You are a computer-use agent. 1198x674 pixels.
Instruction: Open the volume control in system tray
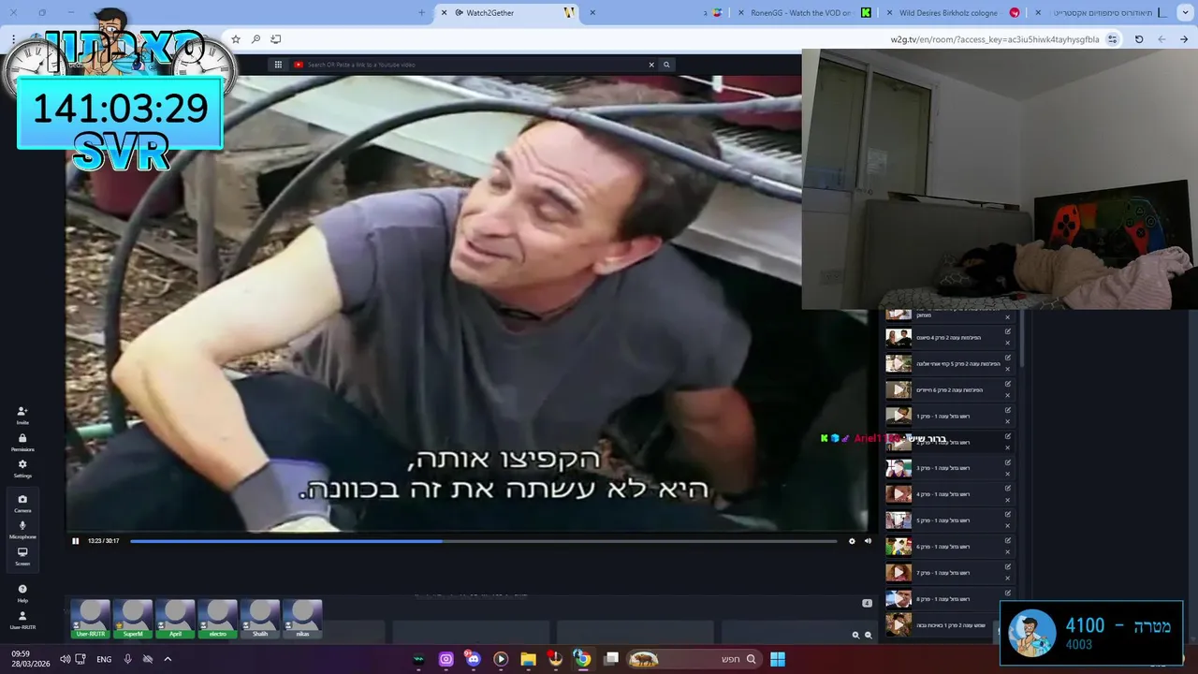65,659
